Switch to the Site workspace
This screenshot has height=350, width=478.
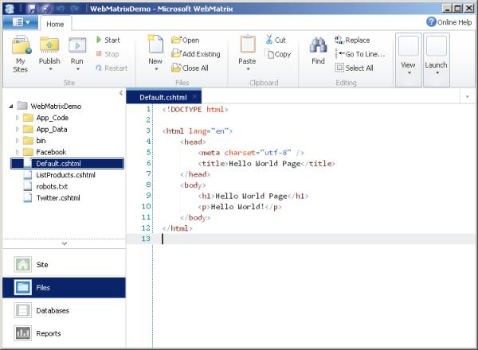click(x=64, y=264)
